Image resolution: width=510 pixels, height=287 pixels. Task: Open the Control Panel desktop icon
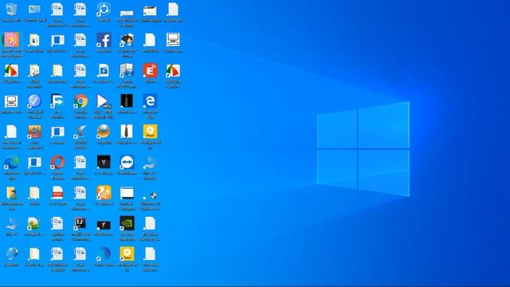tap(34, 10)
